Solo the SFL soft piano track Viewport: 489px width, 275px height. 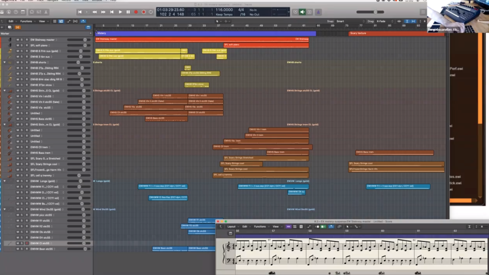(22, 45)
